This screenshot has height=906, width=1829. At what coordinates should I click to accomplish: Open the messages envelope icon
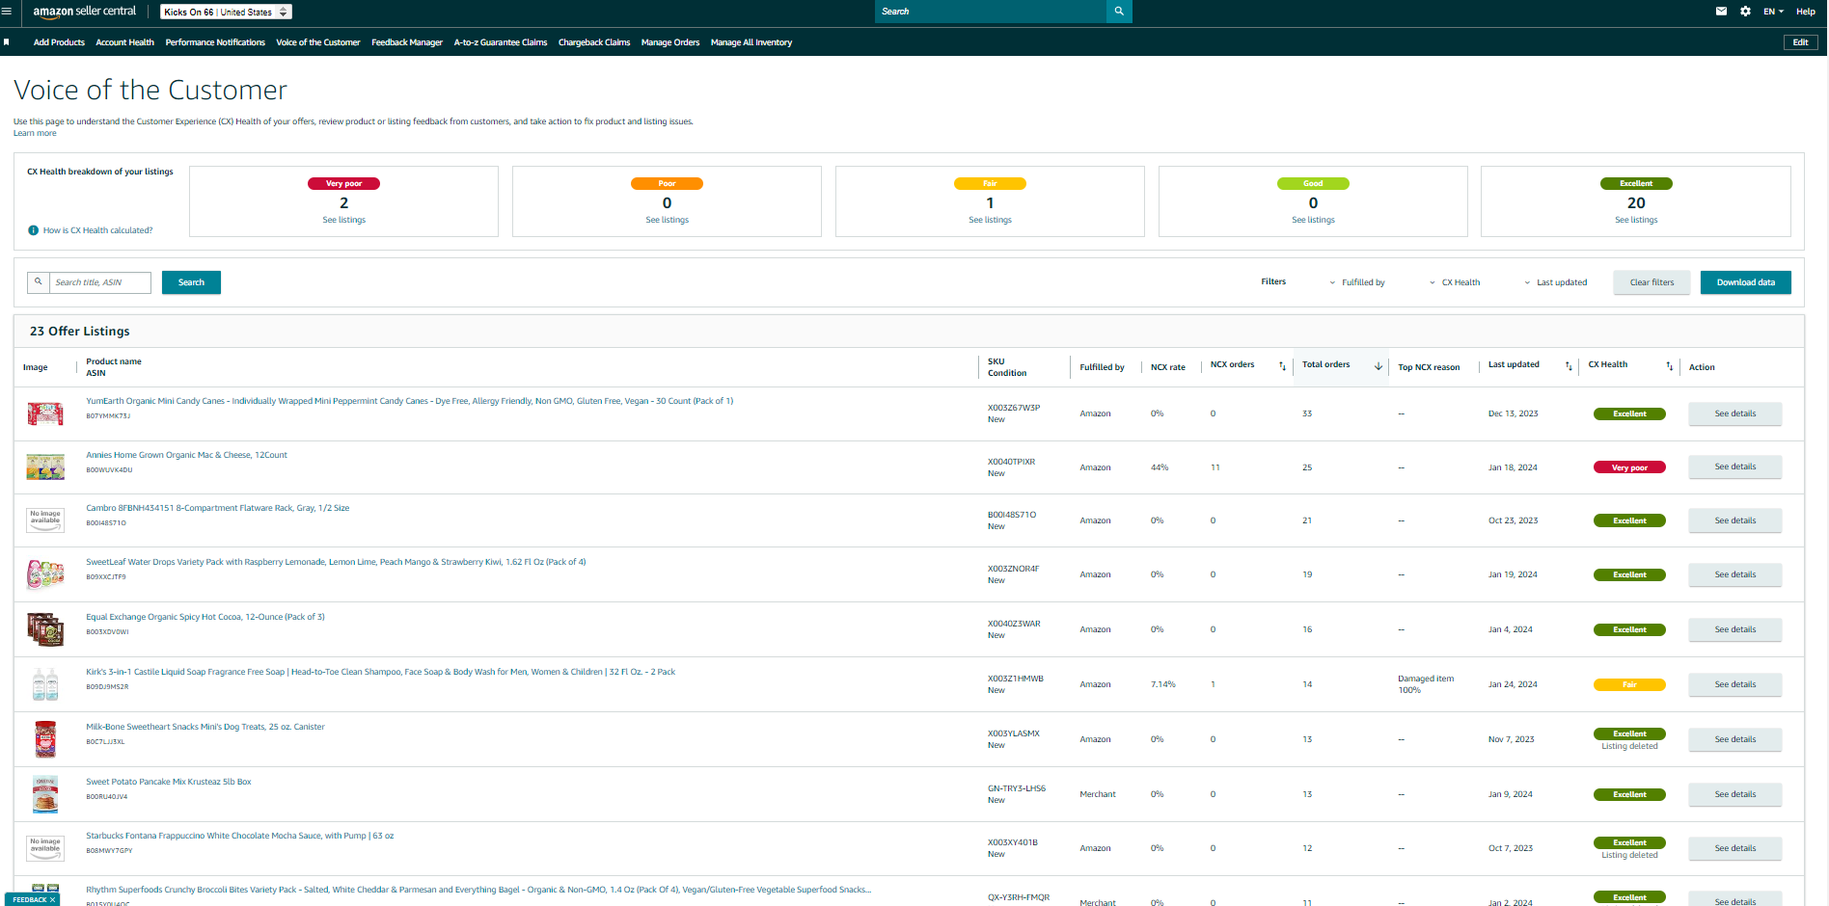(1721, 12)
